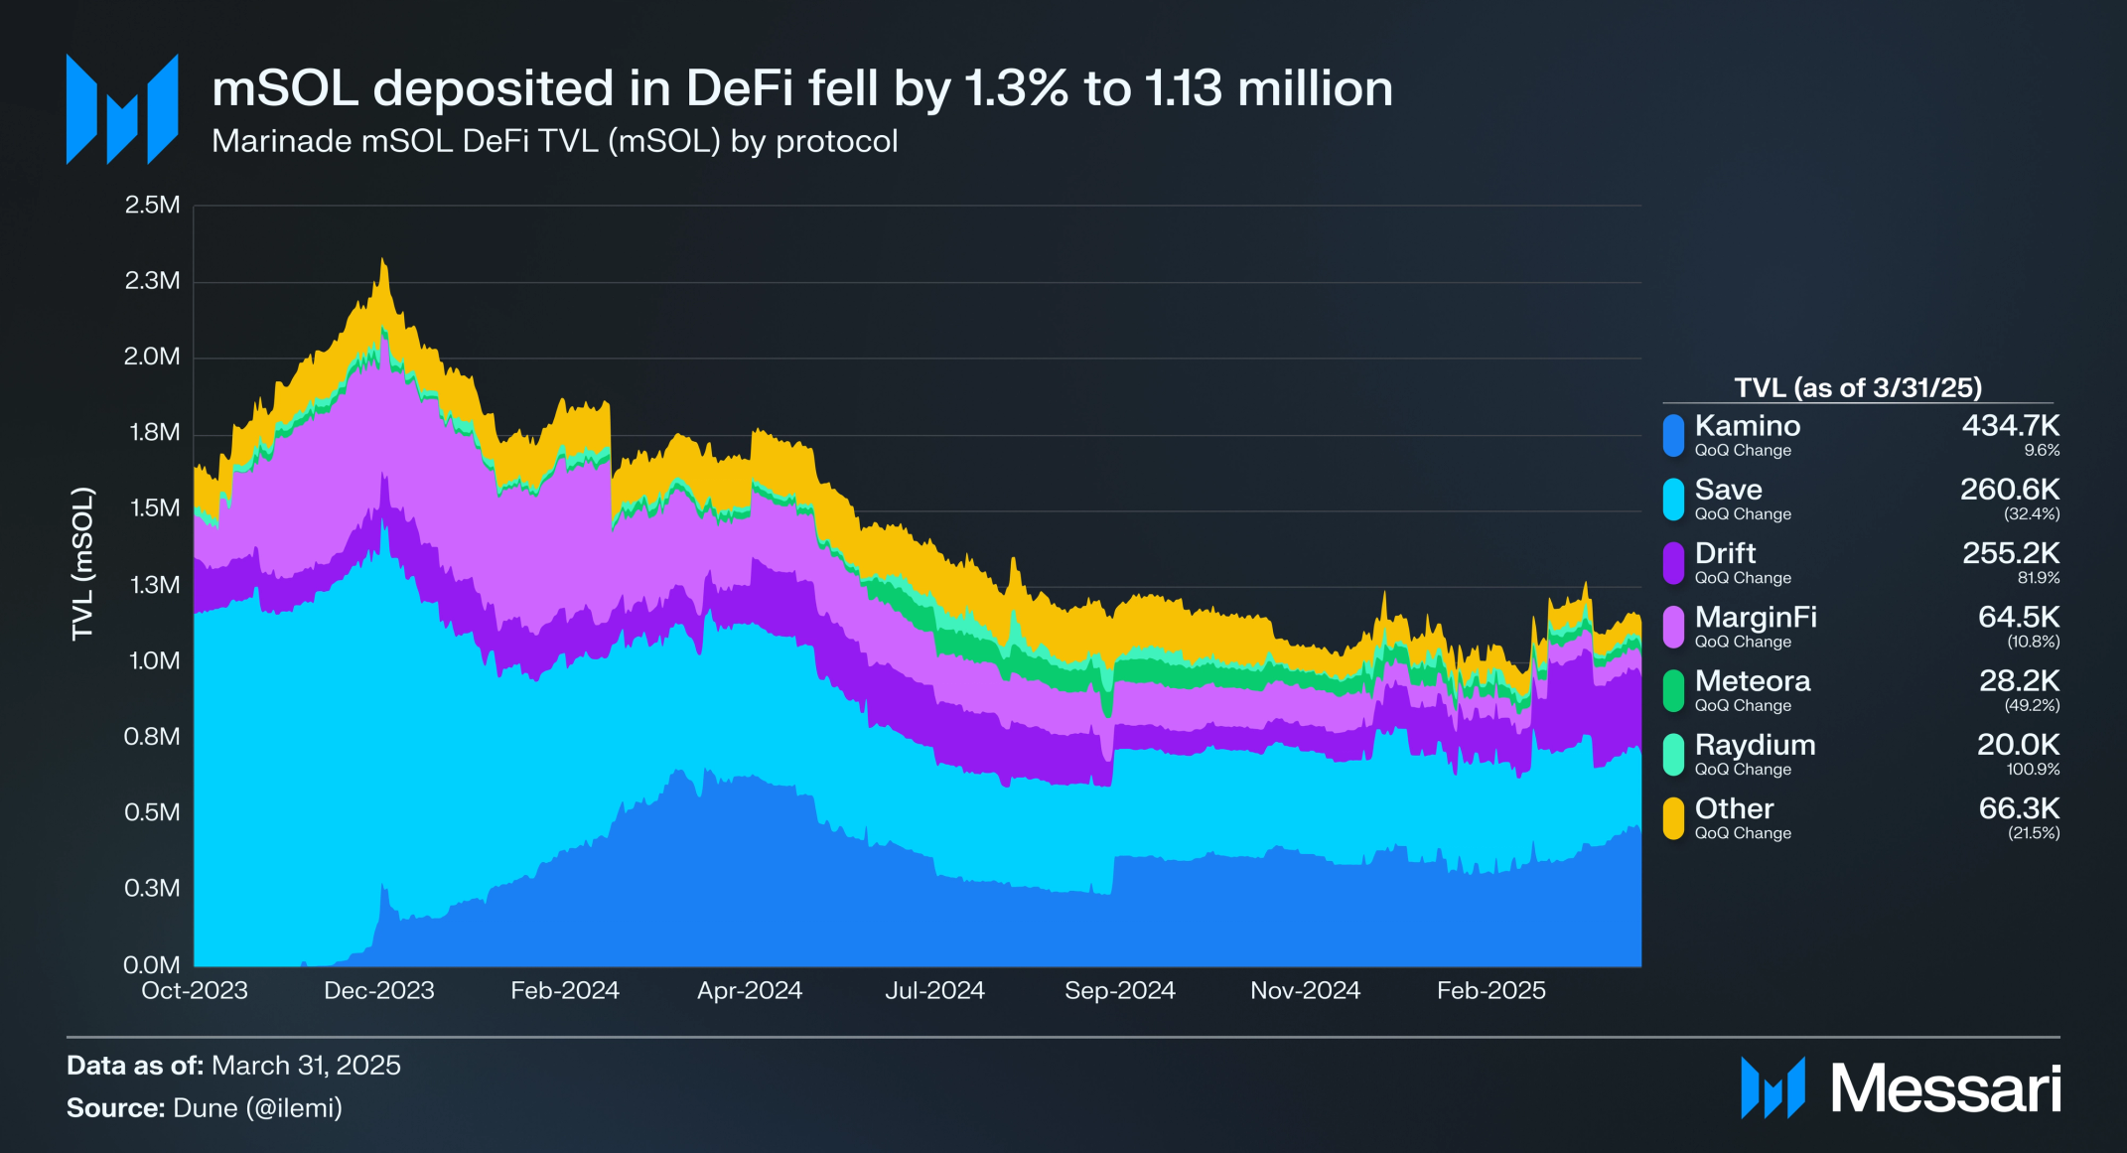Click the 2.5M y-axis label
Screen dimensions: 2127x1153
click(x=153, y=206)
